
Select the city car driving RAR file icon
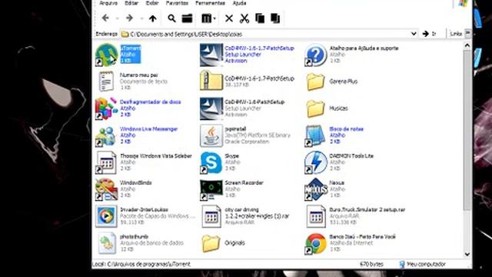[211, 216]
